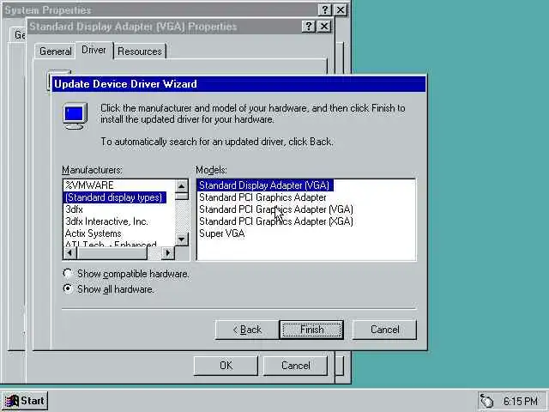Select Show compatible hardware radio button
549x412 pixels.
tap(68, 274)
